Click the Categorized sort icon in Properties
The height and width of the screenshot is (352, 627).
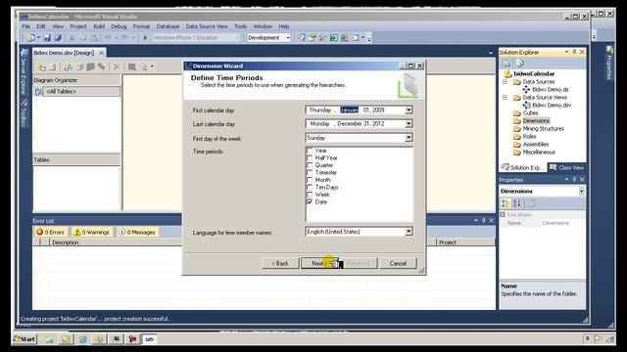(506, 203)
